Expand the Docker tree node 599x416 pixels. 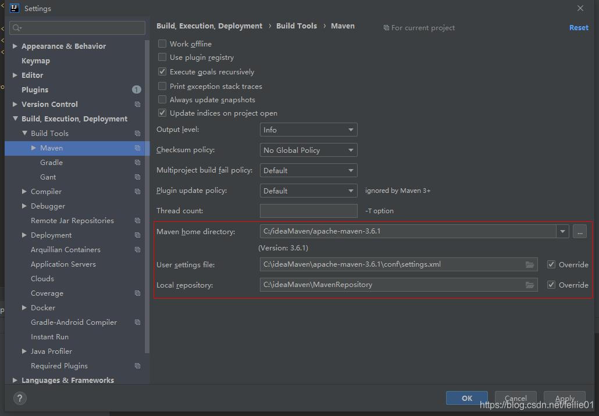coord(24,307)
